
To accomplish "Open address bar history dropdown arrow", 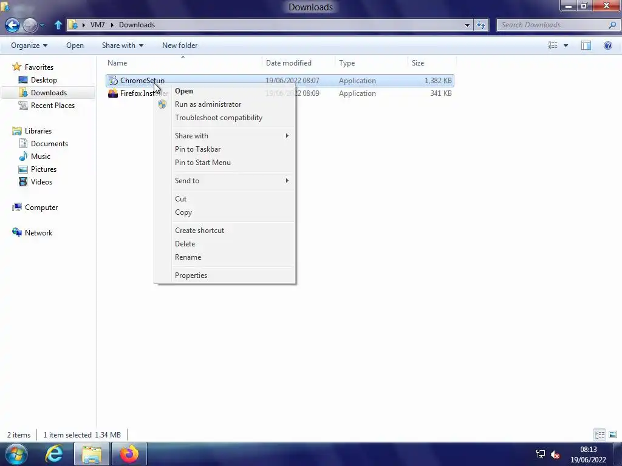I will (x=467, y=25).
